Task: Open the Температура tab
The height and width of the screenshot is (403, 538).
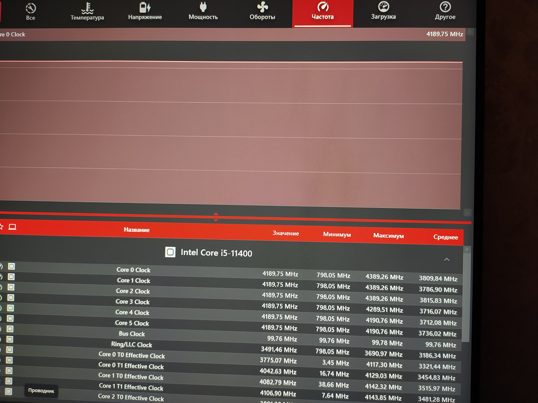Action: (x=87, y=12)
